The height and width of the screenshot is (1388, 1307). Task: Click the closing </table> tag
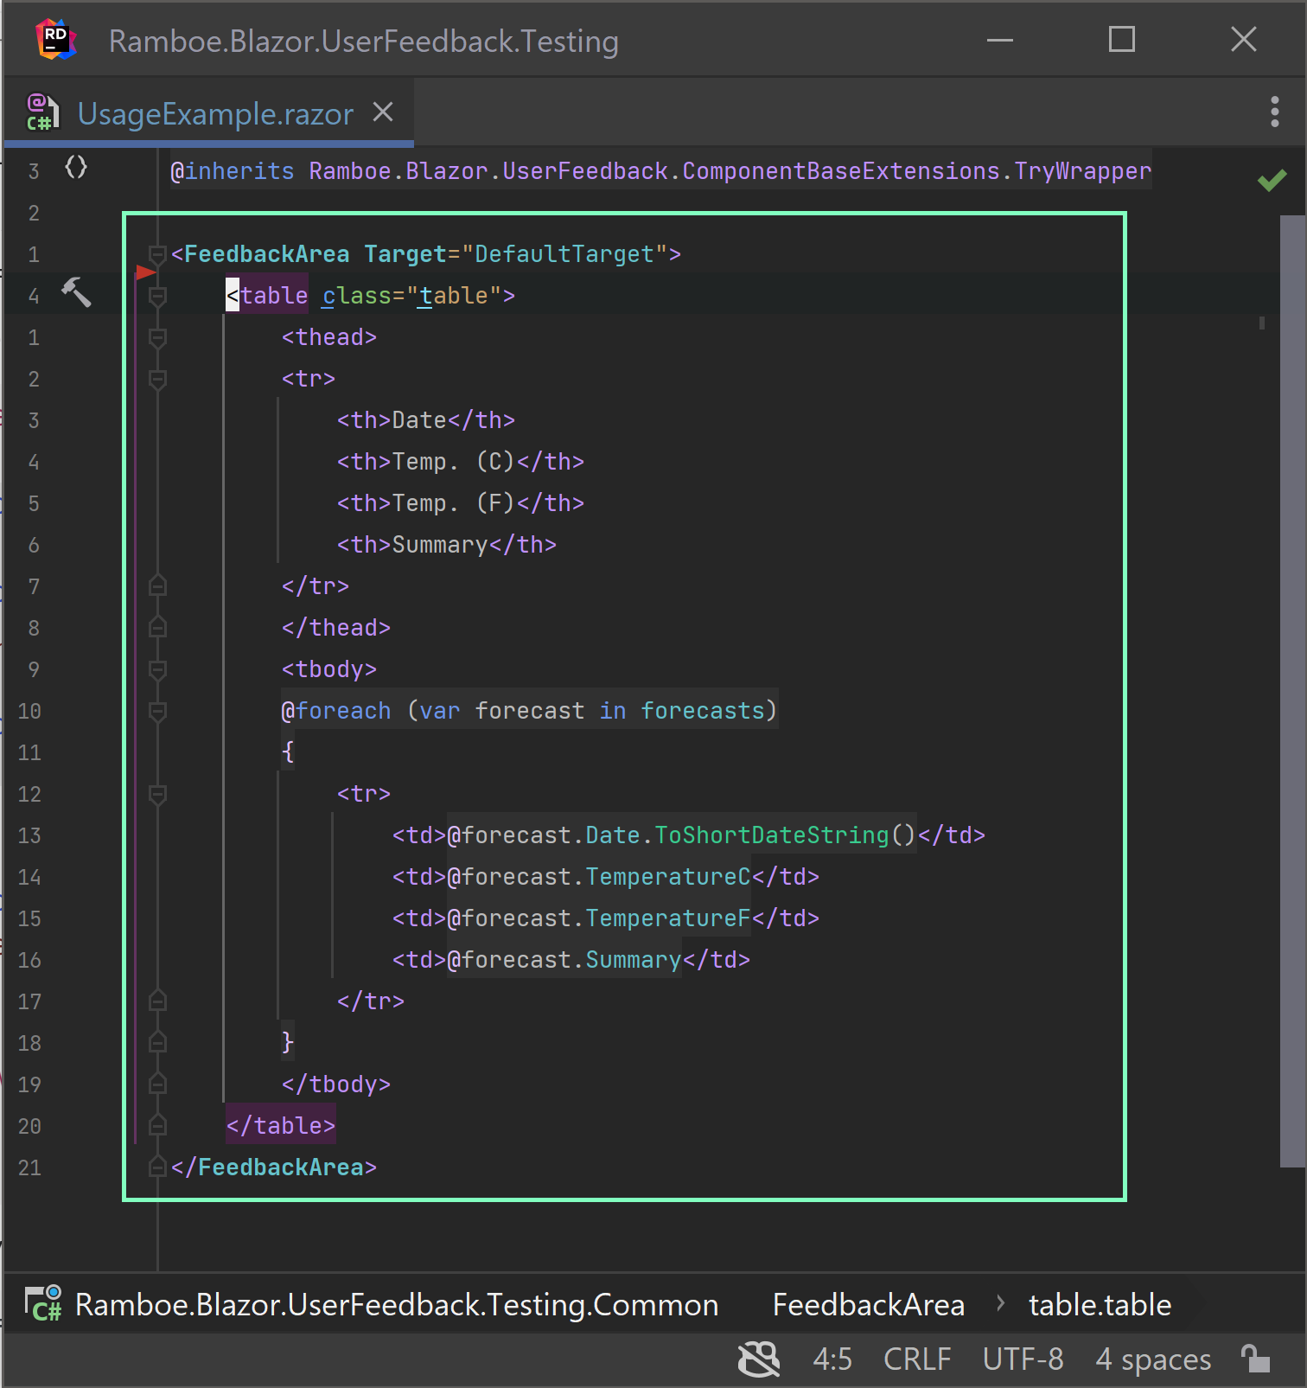pos(281,1126)
